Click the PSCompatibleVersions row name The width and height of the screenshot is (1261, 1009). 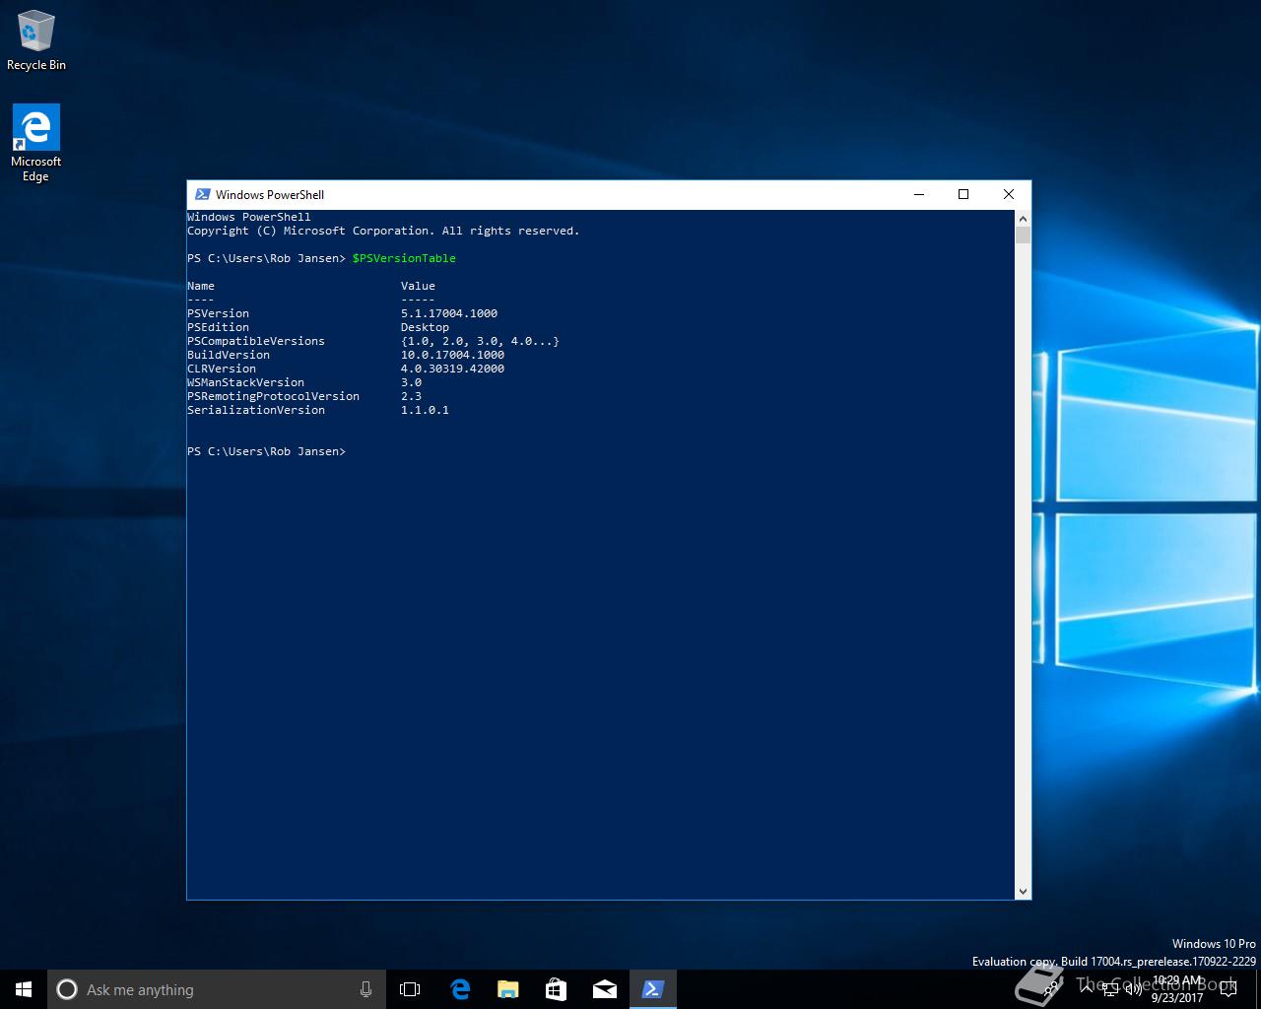pyautogui.click(x=256, y=341)
